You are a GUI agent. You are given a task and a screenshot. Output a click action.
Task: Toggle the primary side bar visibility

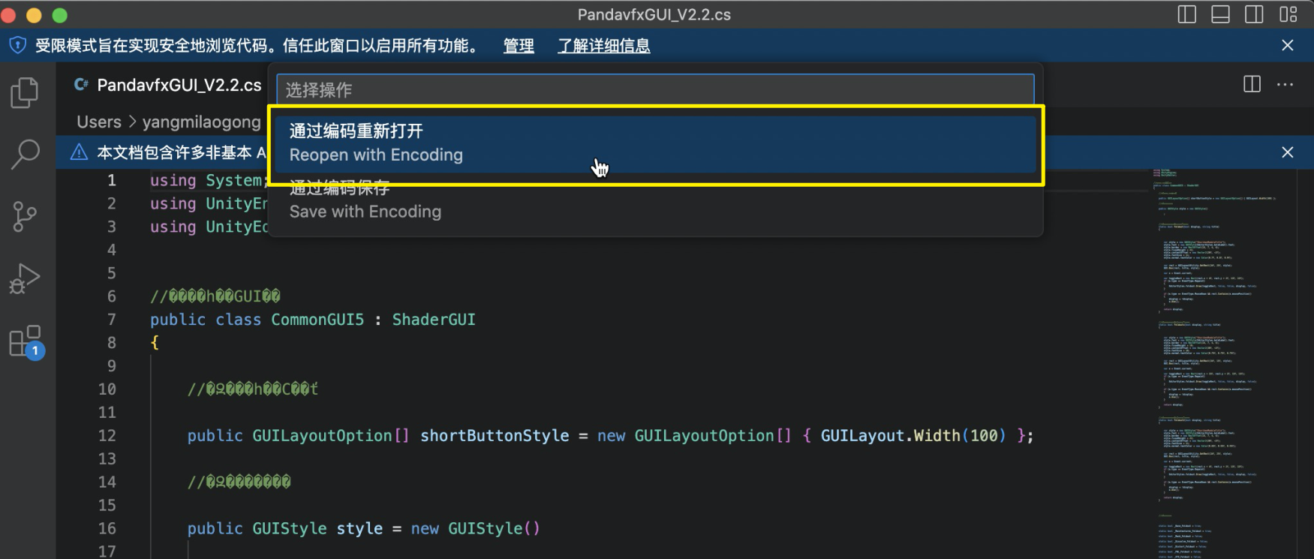tap(1187, 14)
